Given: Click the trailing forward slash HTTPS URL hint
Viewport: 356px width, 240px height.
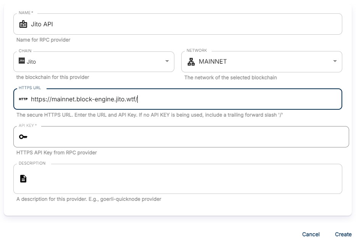Looking at the screenshot, I should pyautogui.click(x=150, y=115).
